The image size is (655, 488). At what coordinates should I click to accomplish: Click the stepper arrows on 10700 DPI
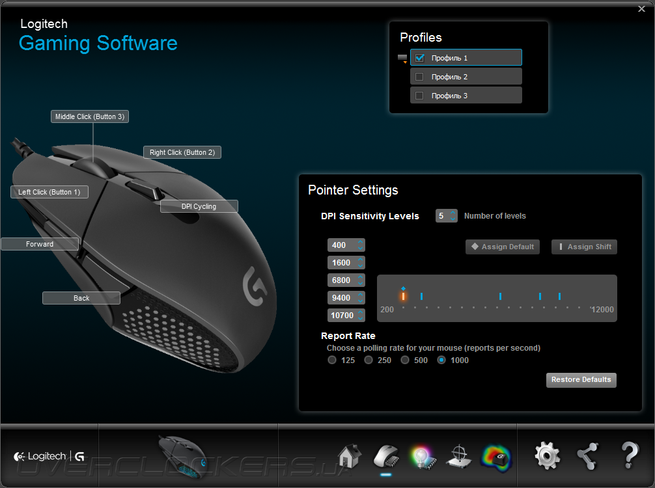(x=361, y=315)
